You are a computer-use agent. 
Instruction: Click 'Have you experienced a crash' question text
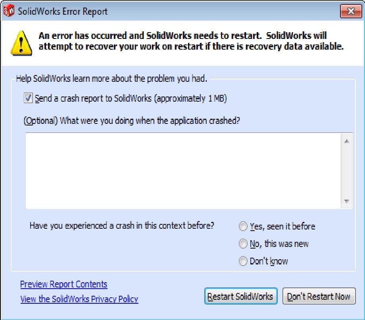pyautogui.click(x=122, y=226)
